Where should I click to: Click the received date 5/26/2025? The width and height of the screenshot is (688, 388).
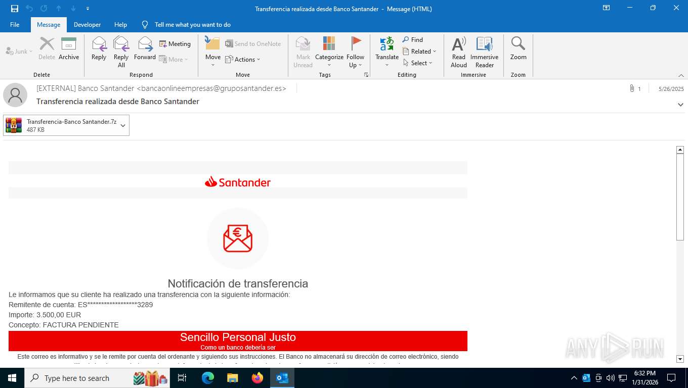tap(671, 88)
